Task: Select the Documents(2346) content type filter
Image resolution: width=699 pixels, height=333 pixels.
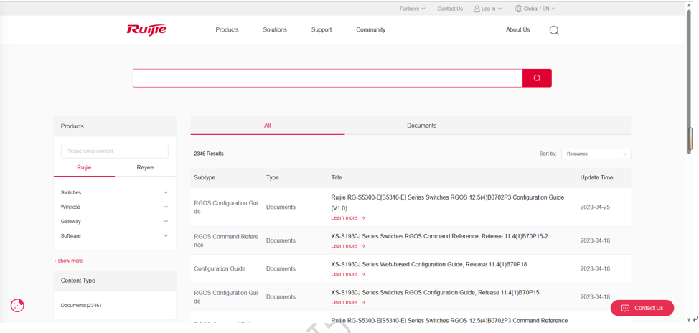Action: pos(81,305)
